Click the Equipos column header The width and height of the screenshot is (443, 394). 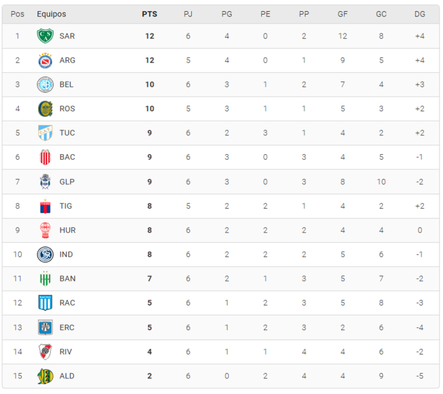[52, 14]
